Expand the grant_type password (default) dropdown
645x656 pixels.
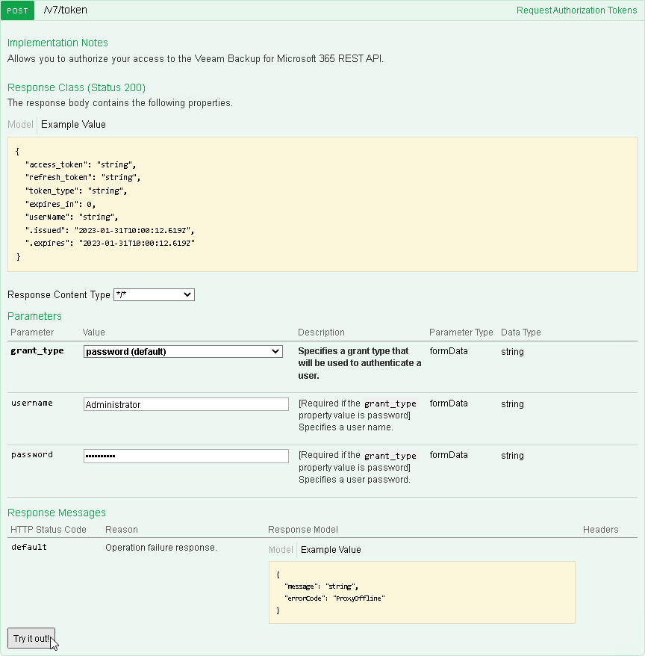pyautogui.click(x=183, y=351)
